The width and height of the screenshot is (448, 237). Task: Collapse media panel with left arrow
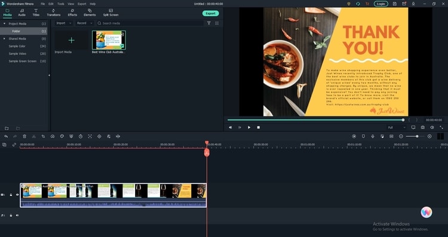(x=49, y=75)
